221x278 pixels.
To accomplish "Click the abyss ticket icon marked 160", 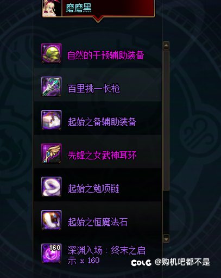I will click(x=52, y=254).
